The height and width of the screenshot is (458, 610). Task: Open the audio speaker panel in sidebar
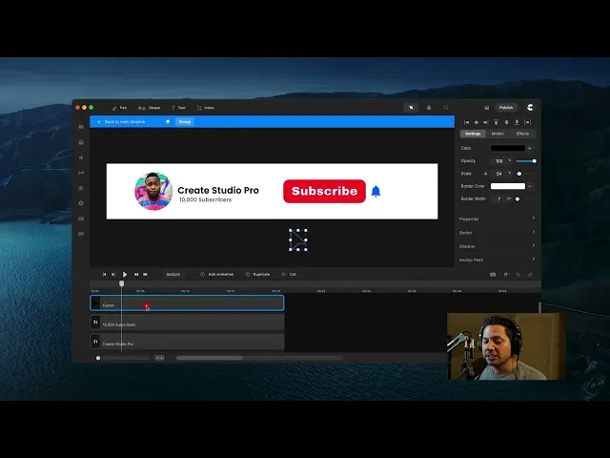81,157
